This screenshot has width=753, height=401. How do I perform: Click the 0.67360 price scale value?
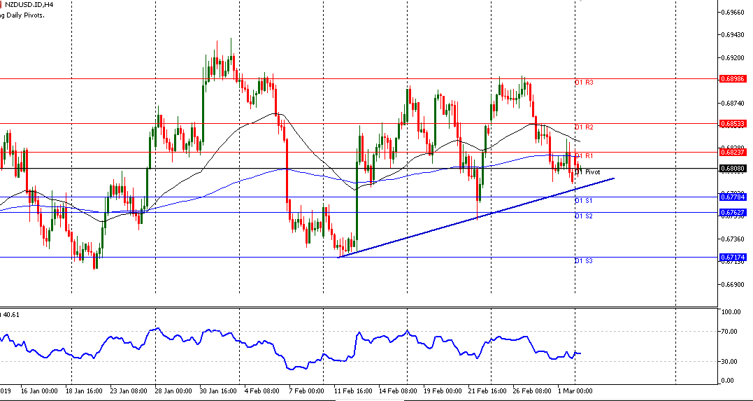[x=734, y=239]
